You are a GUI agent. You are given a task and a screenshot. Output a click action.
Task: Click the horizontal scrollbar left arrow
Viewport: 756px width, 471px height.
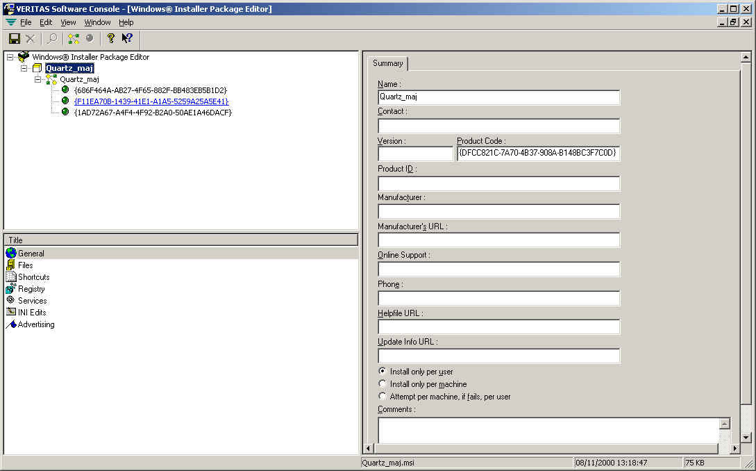point(369,448)
